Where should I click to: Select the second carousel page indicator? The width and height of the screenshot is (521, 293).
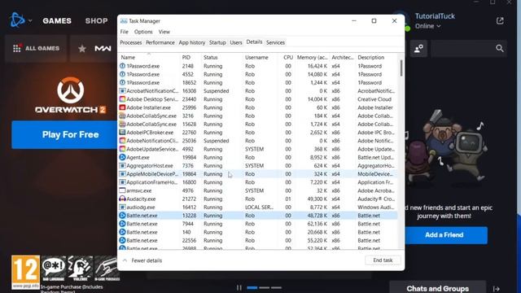coord(264,287)
